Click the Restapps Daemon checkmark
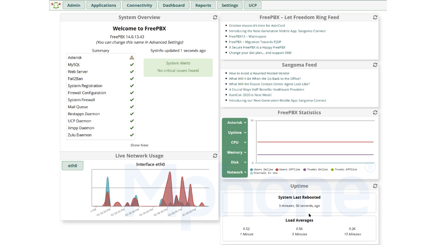The width and height of the screenshot is (436, 245). [132, 114]
